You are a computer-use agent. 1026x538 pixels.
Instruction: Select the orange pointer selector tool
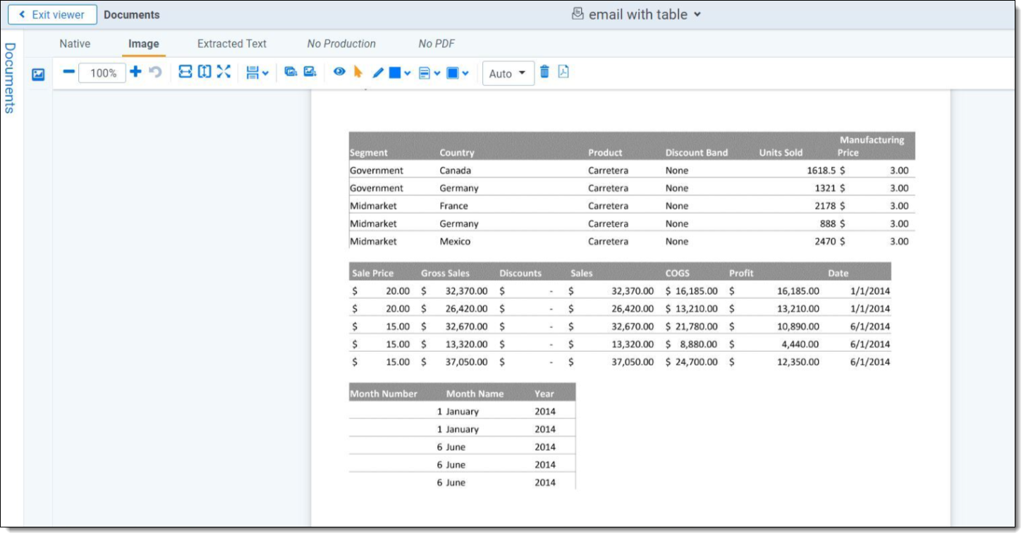click(x=358, y=72)
